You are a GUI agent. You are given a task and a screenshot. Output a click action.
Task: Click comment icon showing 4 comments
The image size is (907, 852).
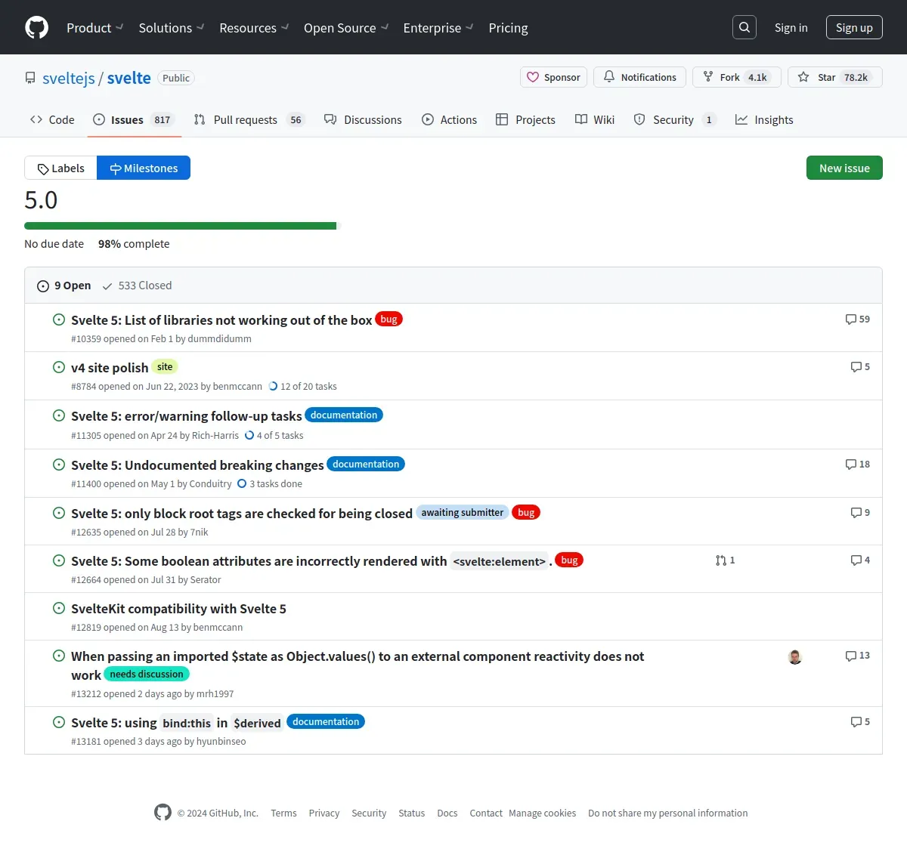(x=860, y=560)
